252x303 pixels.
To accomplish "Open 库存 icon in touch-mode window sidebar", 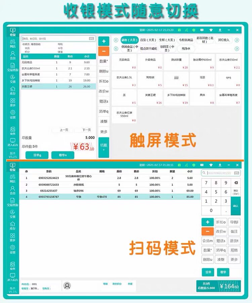I will tap(12, 91).
